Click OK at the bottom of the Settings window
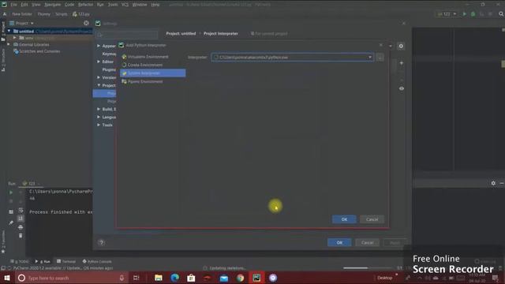This screenshot has height=284, width=505. coord(339,242)
